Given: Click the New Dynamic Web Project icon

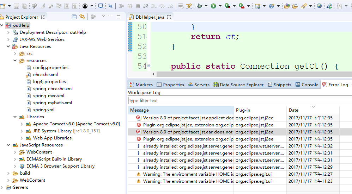Looking at the screenshot, I should pyautogui.click(x=257, y=6).
